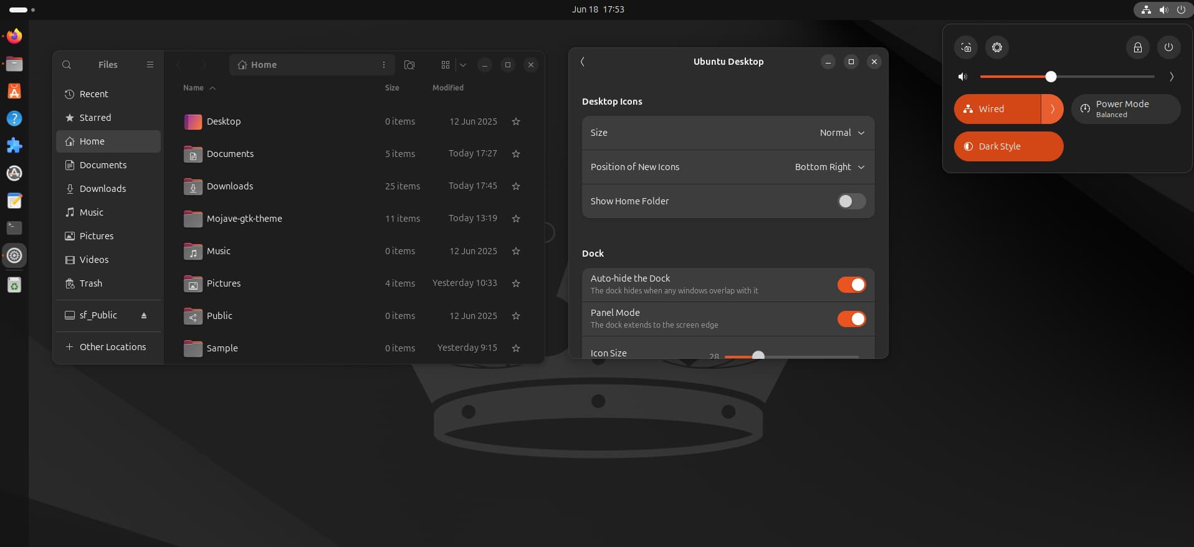This screenshot has height=547, width=1194.
Task: Star the Pictures folder row
Action: pos(516,283)
